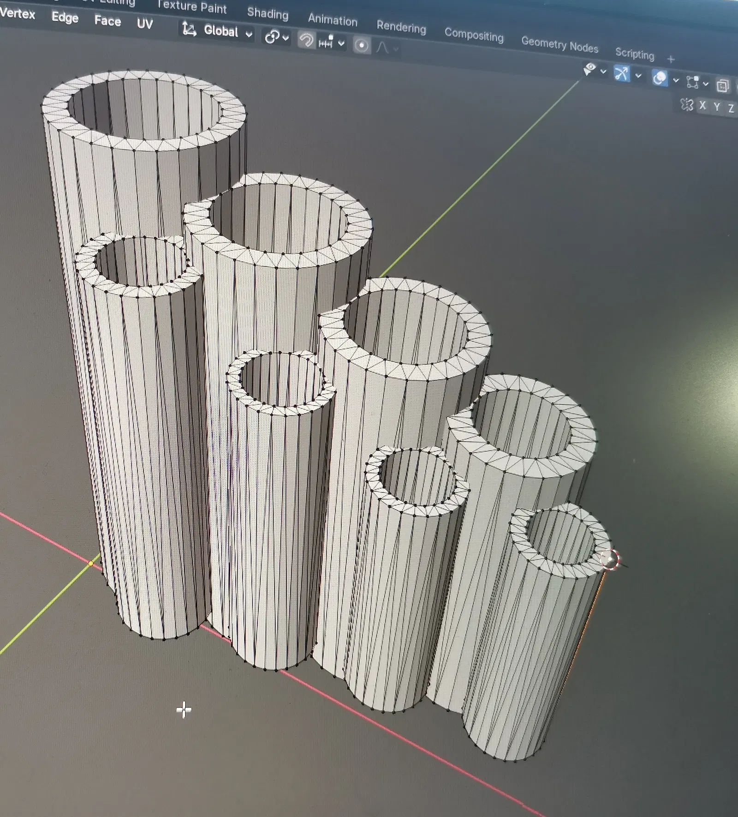738x817 pixels.
Task: Toggle viewport overlays
Action: click(659, 78)
